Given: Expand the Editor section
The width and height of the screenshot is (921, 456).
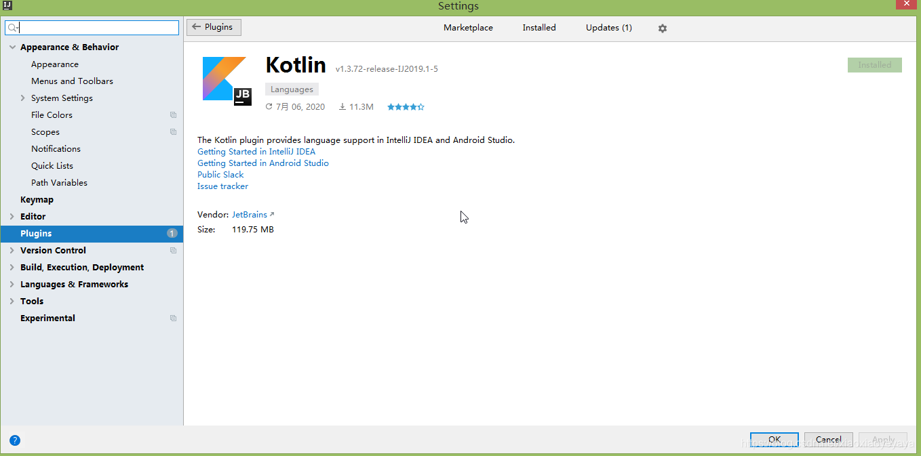Looking at the screenshot, I should tap(12, 217).
